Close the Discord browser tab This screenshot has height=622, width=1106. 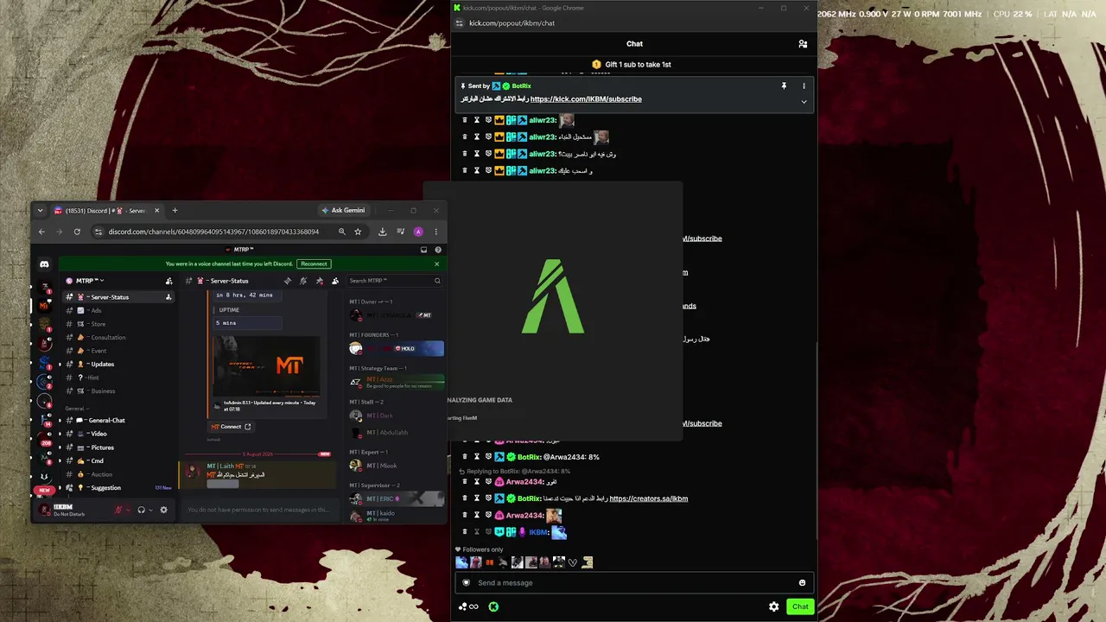click(156, 210)
